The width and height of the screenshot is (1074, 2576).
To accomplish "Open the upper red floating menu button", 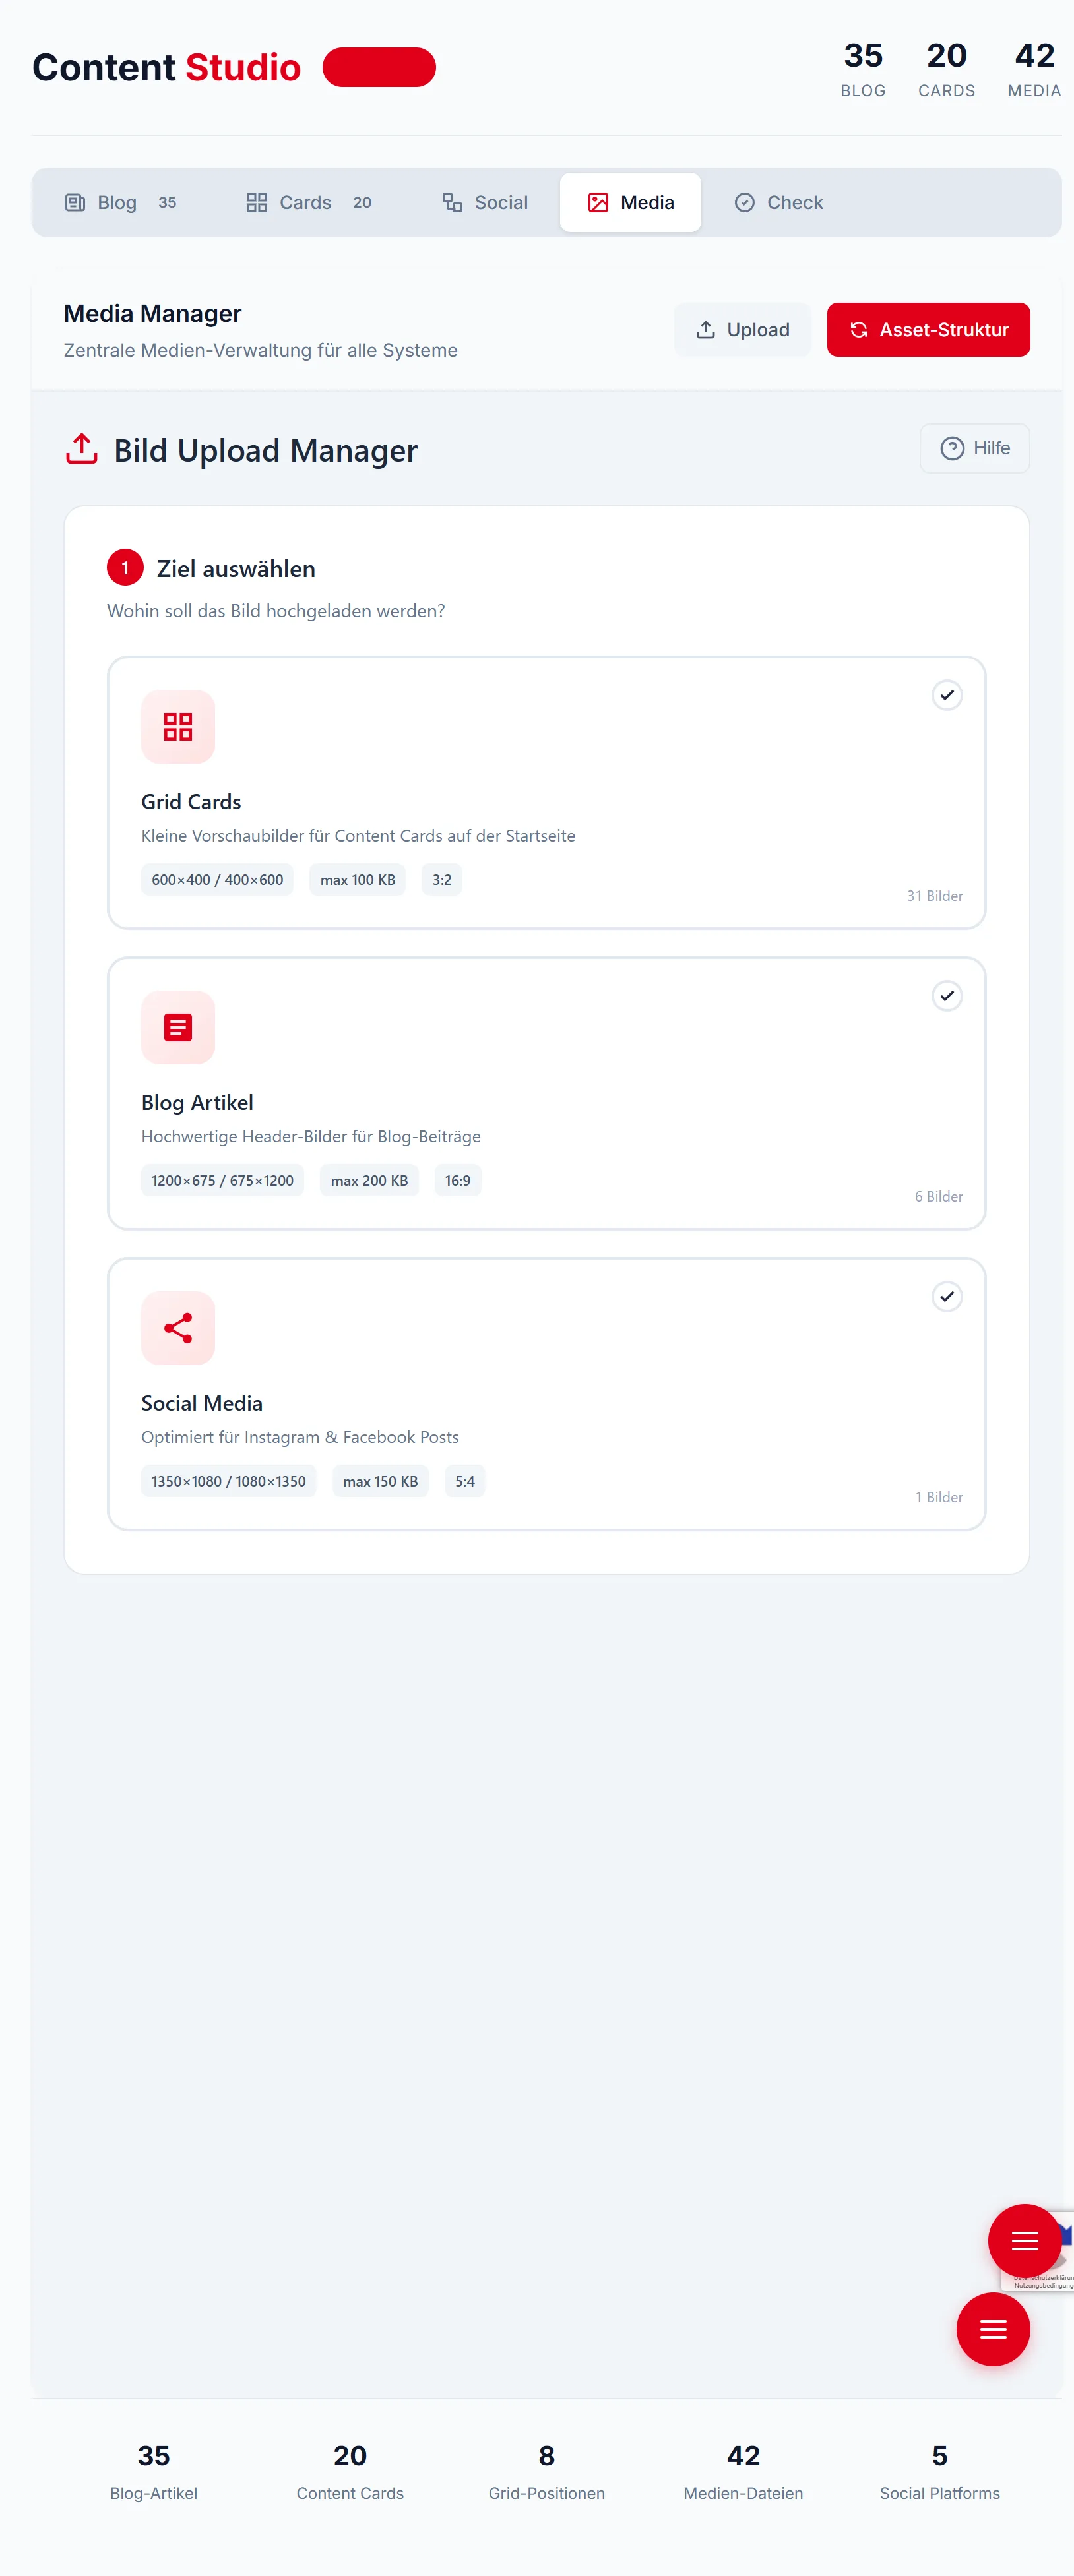I will click(x=1024, y=2240).
